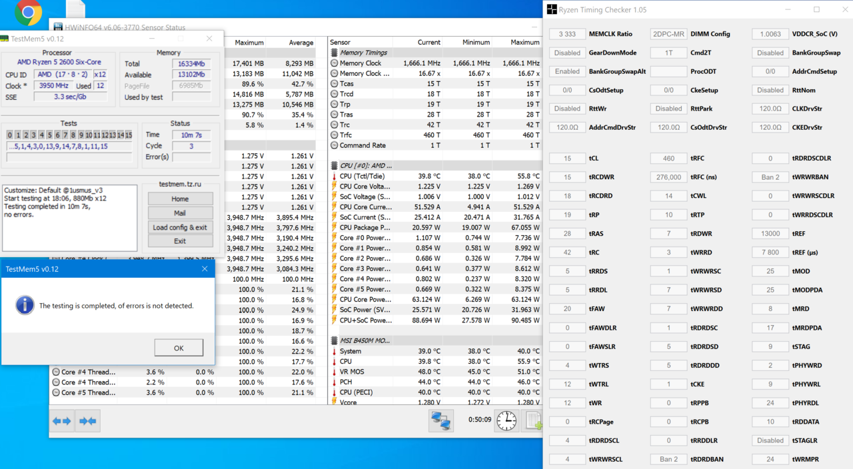Screen dimensions: 853x469
Task: Click the TestMem5 title bar memory-chip icon
Action: 5,39
